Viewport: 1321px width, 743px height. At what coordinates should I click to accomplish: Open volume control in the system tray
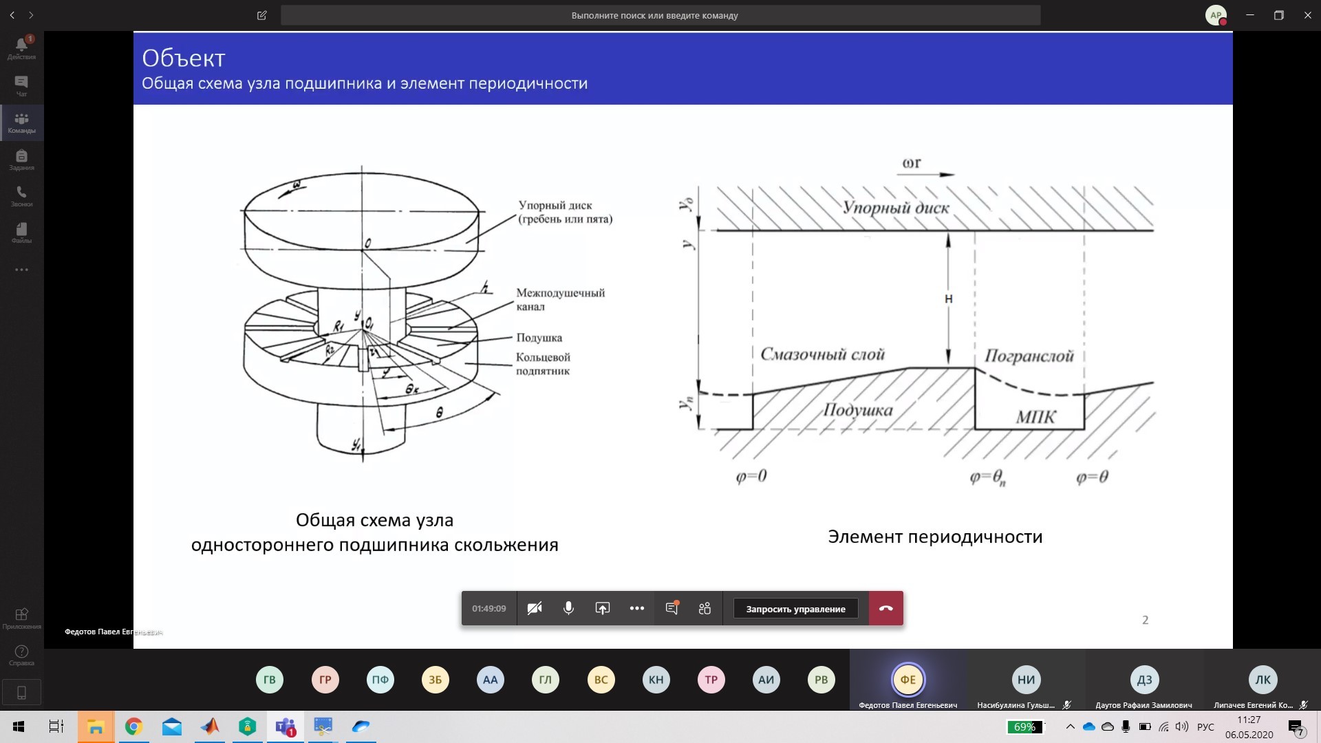(1182, 726)
